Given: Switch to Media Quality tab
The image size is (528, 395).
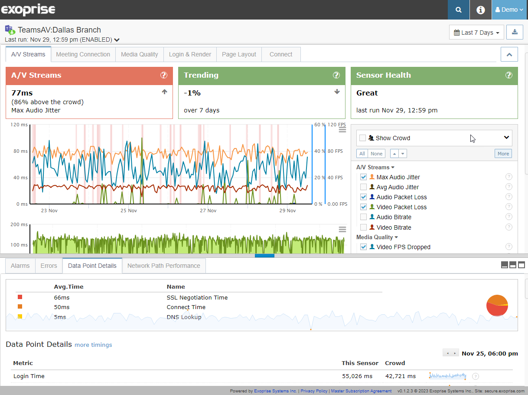Looking at the screenshot, I should [x=140, y=54].
